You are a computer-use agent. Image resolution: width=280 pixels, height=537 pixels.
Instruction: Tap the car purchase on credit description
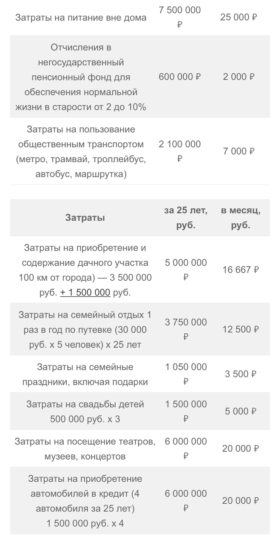pos(85,501)
